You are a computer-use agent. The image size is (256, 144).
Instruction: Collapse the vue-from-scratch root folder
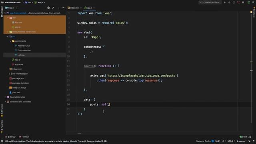click(5, 13)
